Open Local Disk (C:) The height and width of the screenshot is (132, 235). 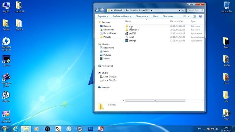[x=110, y=77]
